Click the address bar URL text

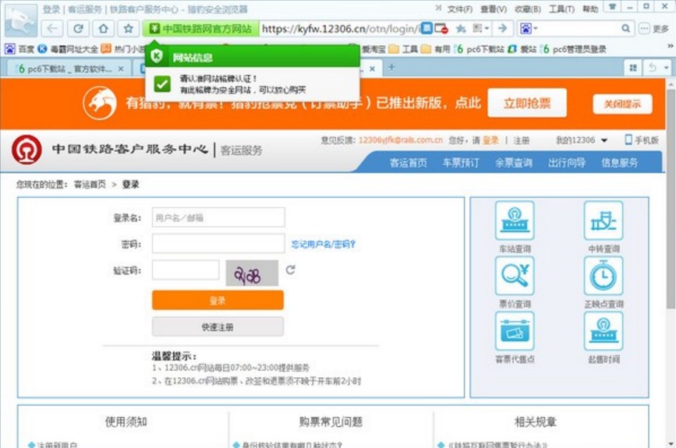point(340,29)
